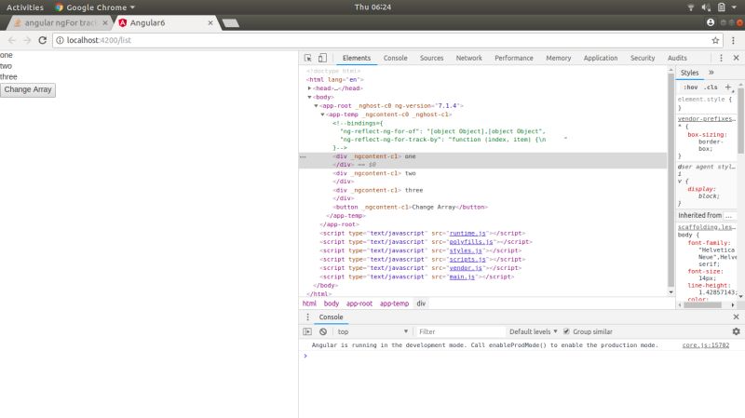The height and width of the screenshot is (418, 745).
Task: Open the scripts.js script link
Action: tap(467, 260)
